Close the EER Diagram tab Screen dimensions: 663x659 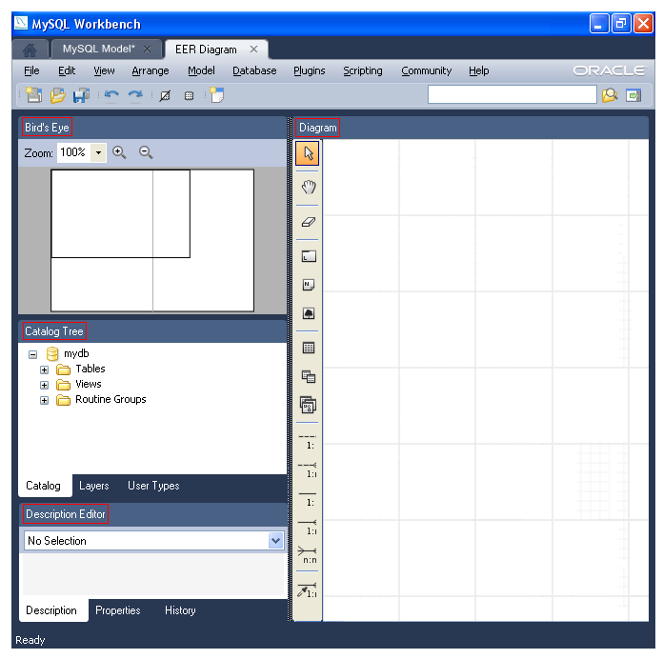point(253,49)
